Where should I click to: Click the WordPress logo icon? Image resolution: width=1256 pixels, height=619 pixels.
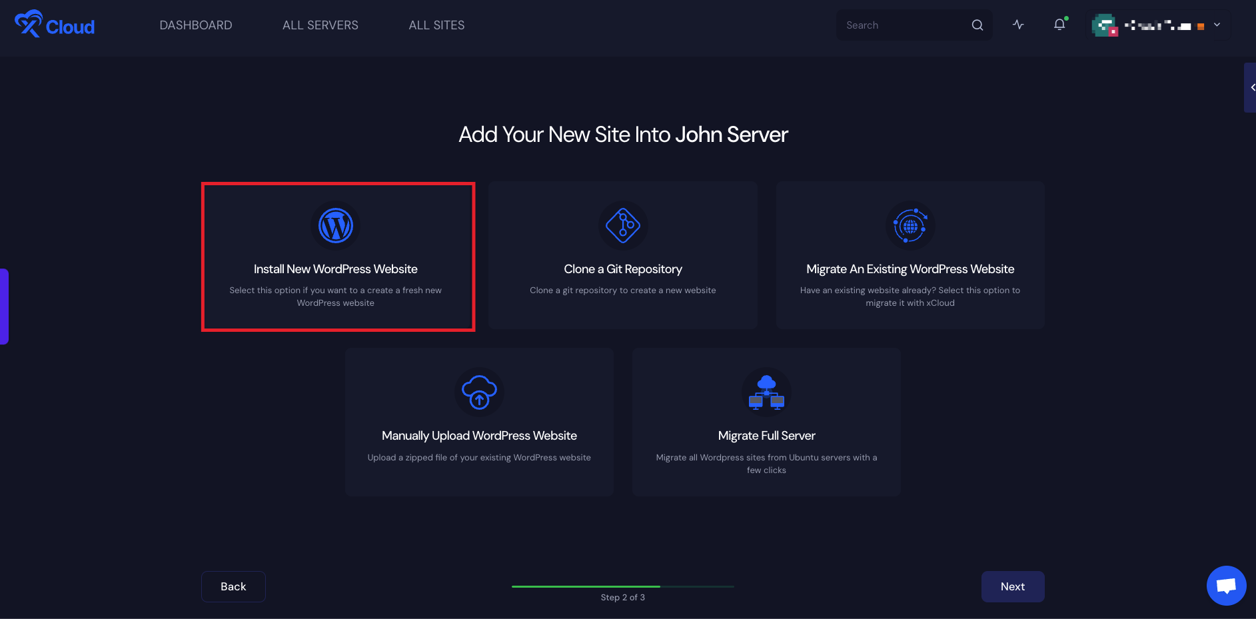pos(336,226)
